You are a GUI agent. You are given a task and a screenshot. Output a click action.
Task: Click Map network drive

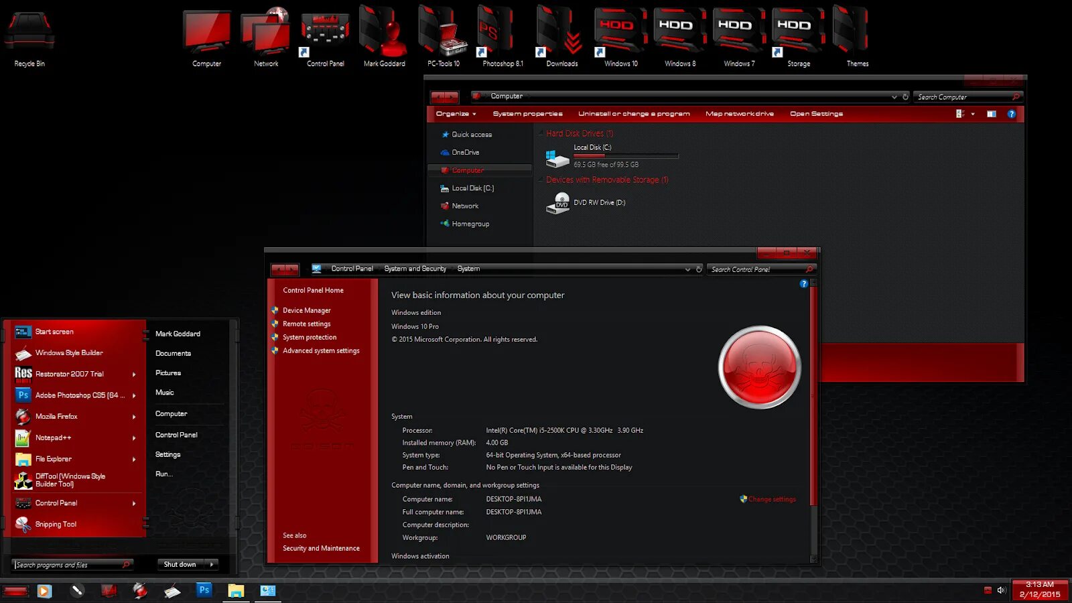[740, 114]
